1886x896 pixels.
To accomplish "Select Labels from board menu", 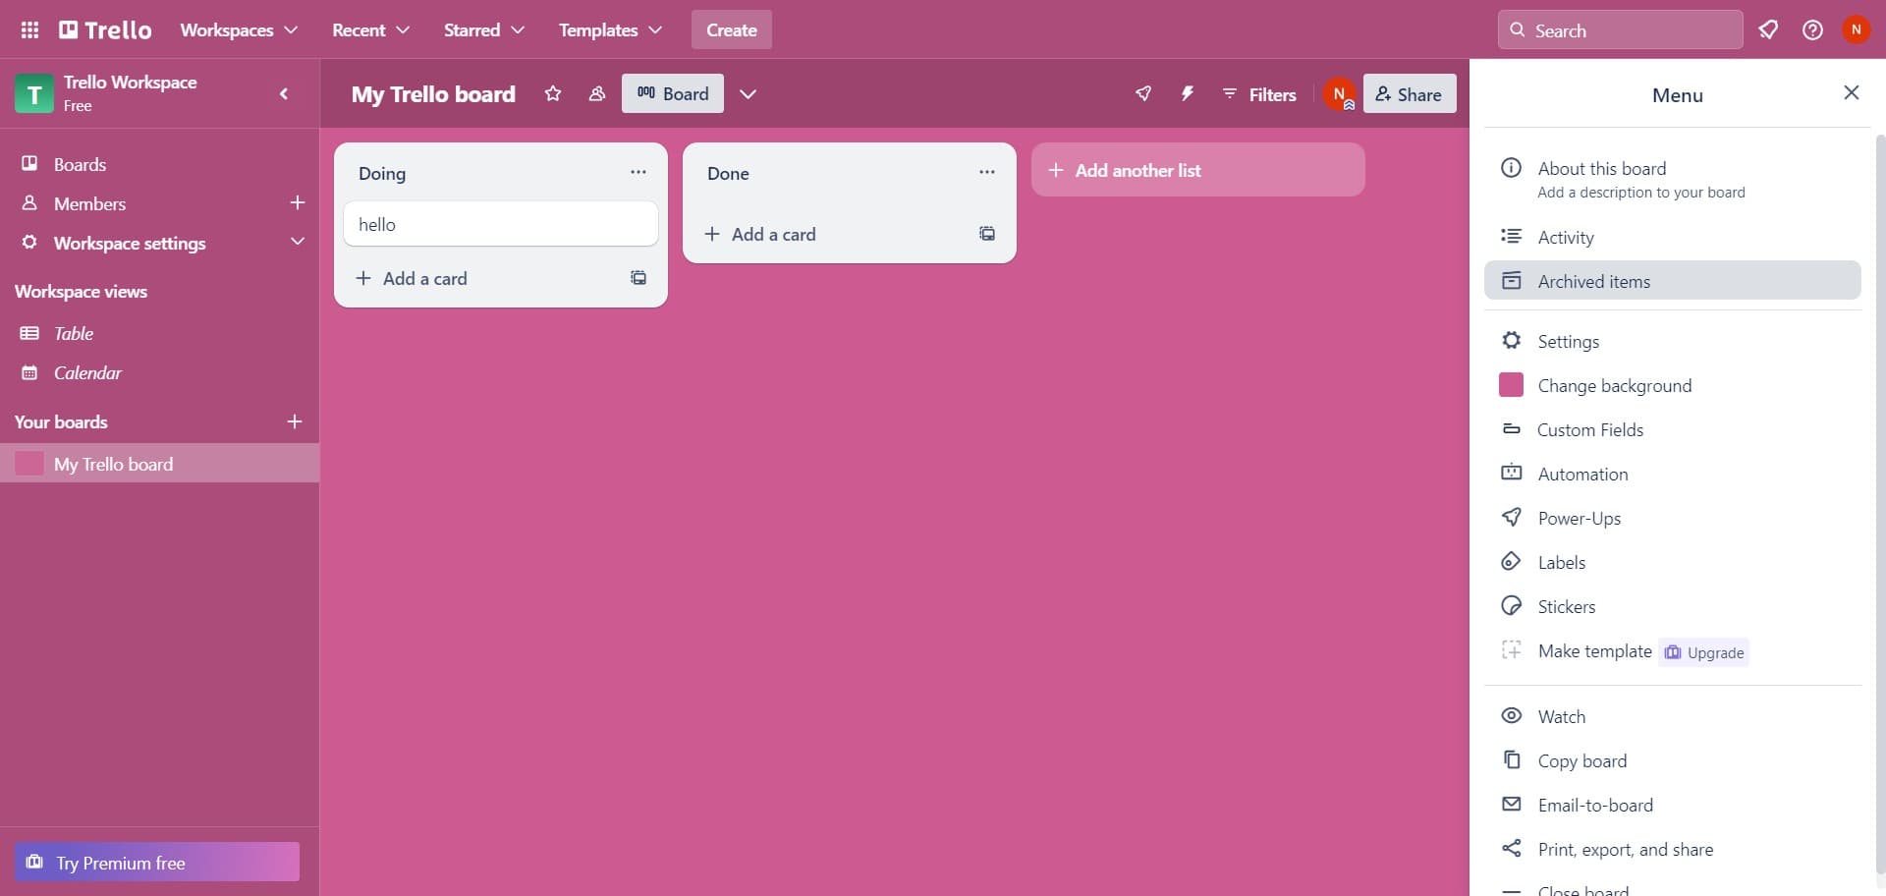I will 1561,562.
